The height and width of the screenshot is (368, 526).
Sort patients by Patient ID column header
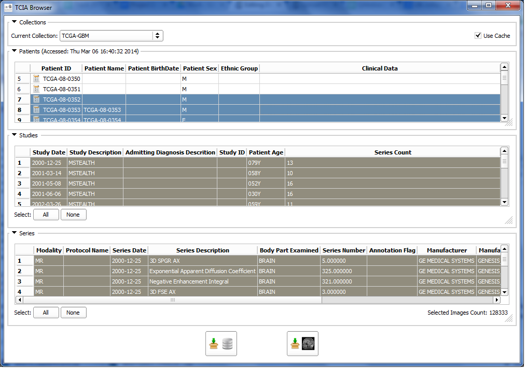point(56,68)
